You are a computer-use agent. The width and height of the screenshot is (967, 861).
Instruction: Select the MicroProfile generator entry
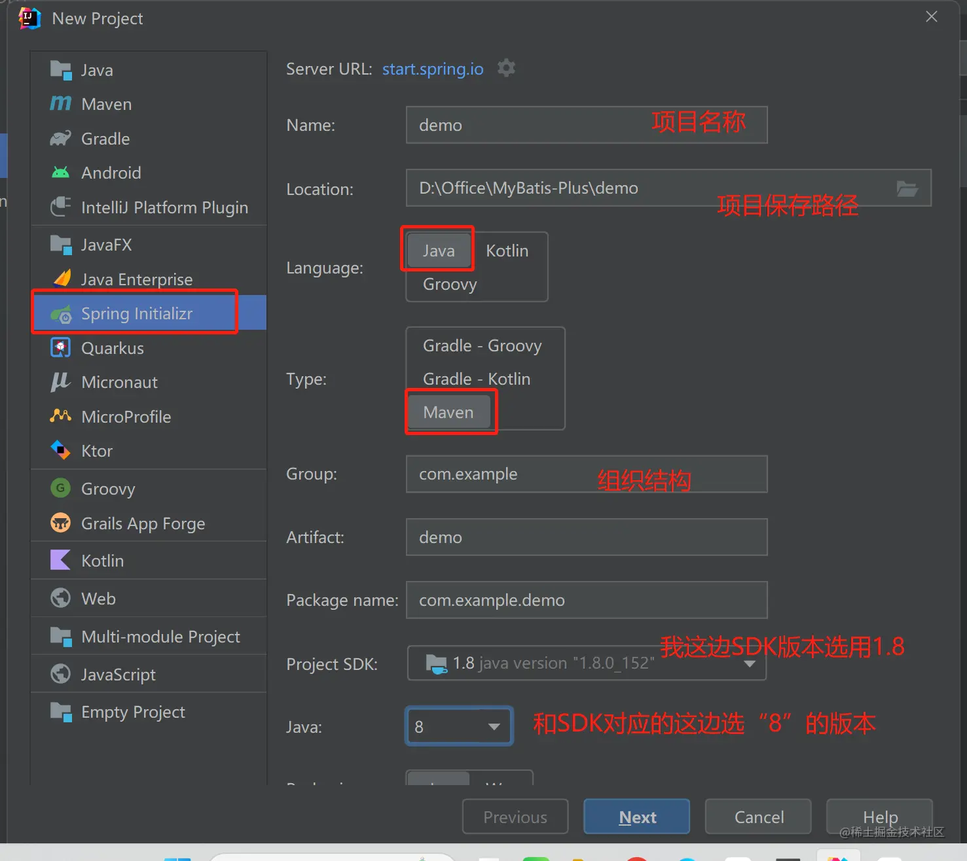point(149,417)
